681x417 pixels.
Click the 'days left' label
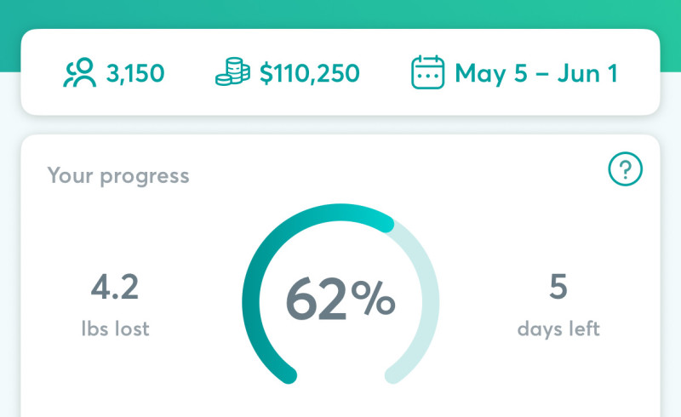(558, 328)
